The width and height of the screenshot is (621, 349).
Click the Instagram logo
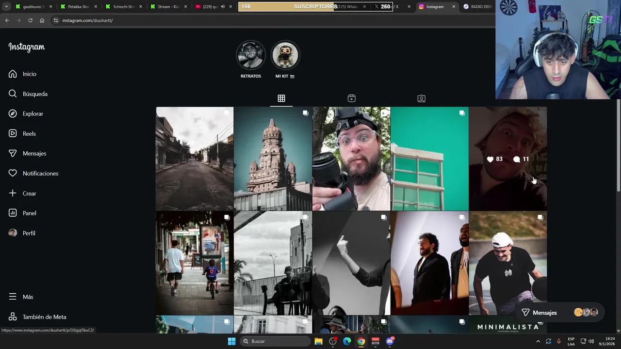(27, 47)
